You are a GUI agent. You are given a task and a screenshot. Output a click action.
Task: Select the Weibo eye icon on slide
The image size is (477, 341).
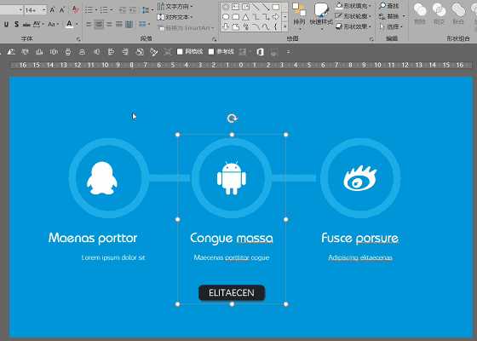(x=360, y=178)
